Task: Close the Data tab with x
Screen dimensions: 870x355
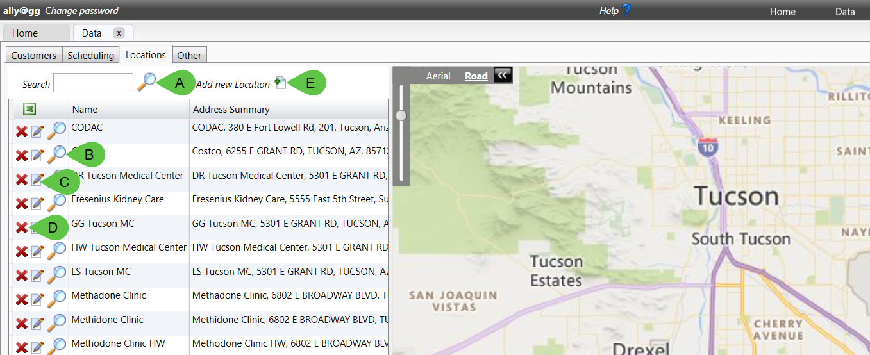Action: 119,33
